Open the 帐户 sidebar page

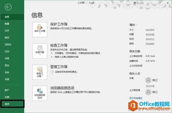tap(7, 90)
